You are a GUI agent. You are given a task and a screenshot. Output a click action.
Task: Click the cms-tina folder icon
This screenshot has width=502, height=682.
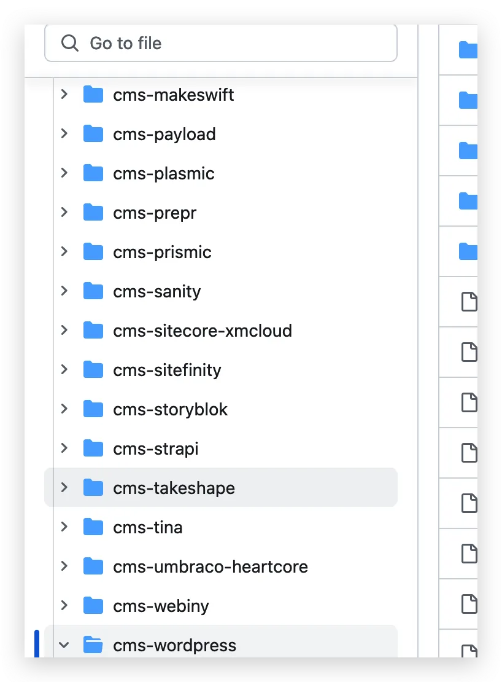click(93, 527)
